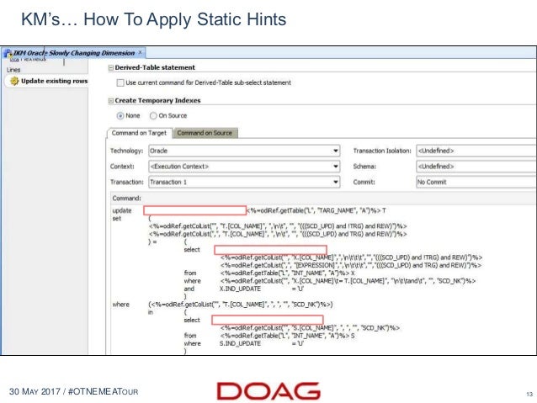Click the 'where' line with T.[COL_NAME] SCD_NK

[x=241, y=305]
